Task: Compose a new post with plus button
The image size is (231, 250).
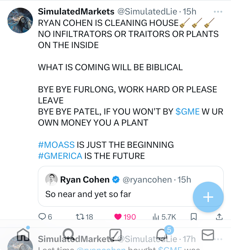Action: [x=208, y=197]
